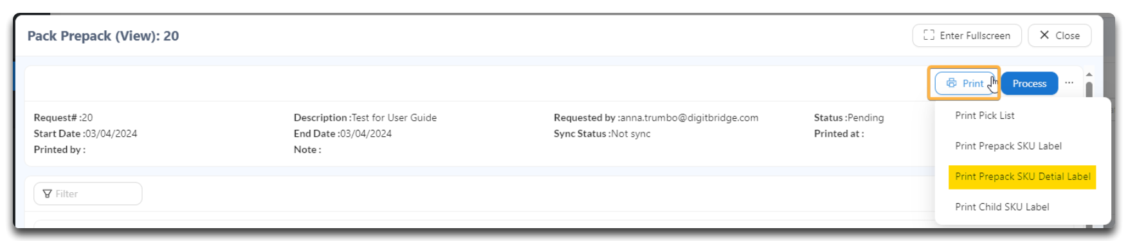1128x241 pixels.
Task: Click the scrollbar up arrow
Action: coord(1089,75)
